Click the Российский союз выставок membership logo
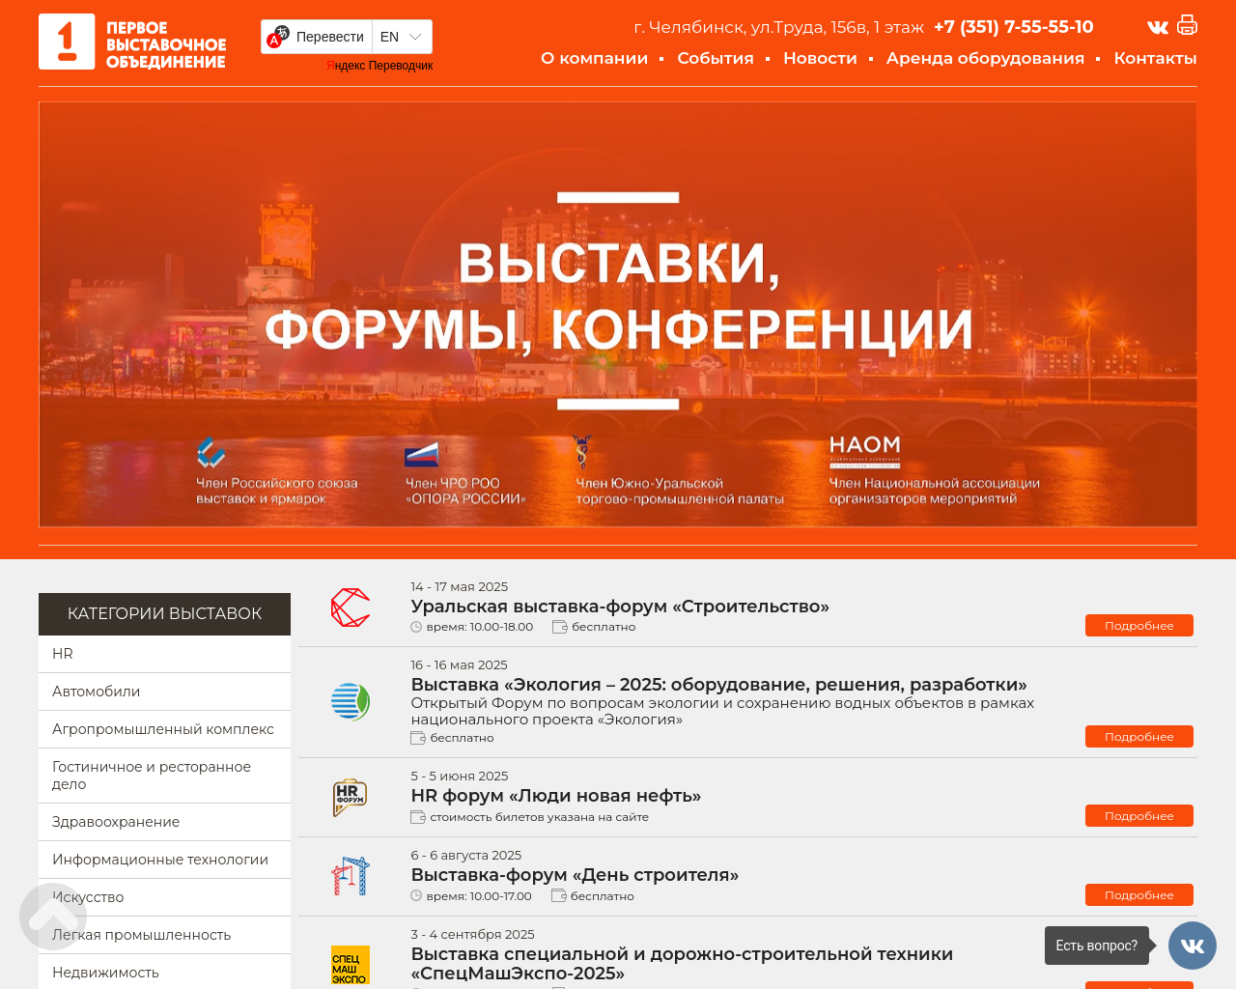Image resolution: width=1236 pixels, height=989 pixels. [211, 452]
